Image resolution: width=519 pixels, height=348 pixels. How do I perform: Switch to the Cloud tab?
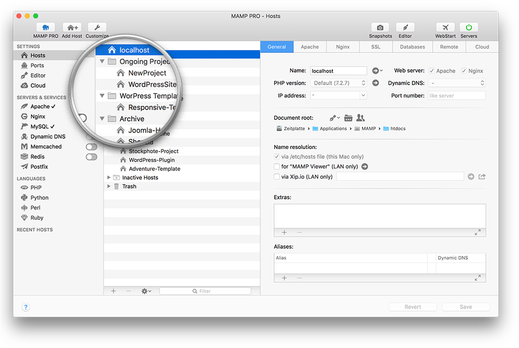[482, 47]
